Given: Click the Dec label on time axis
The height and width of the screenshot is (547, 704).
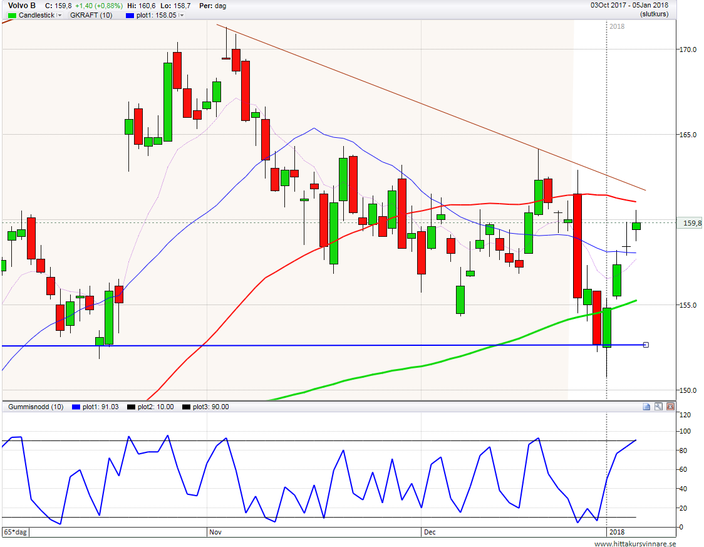Looking at the screenshot, I should pos(430,532).
